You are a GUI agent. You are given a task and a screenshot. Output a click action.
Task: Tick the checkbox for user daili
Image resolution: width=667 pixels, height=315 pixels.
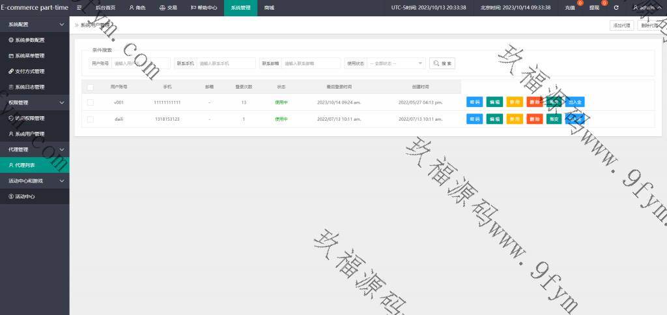click(91, 119)
